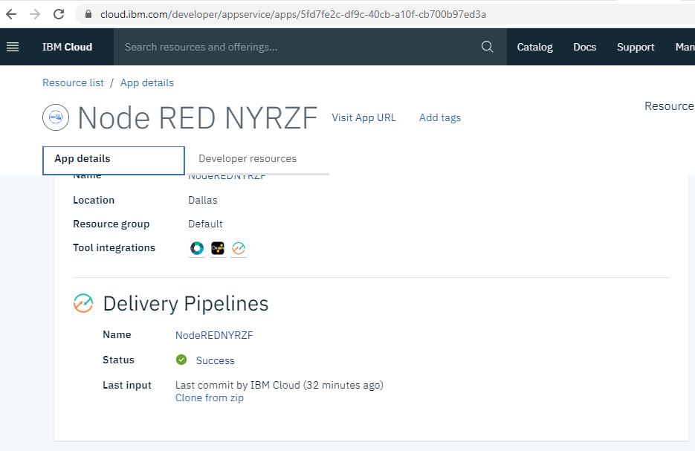695x451 pixels.
Task: Click the browser address bar URL
Action: [x=293, y=14]
